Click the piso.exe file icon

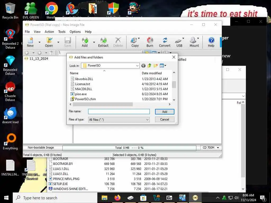73,94
